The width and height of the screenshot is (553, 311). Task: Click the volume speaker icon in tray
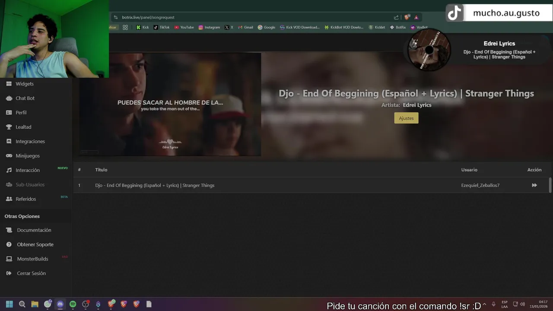click(523, 304)
